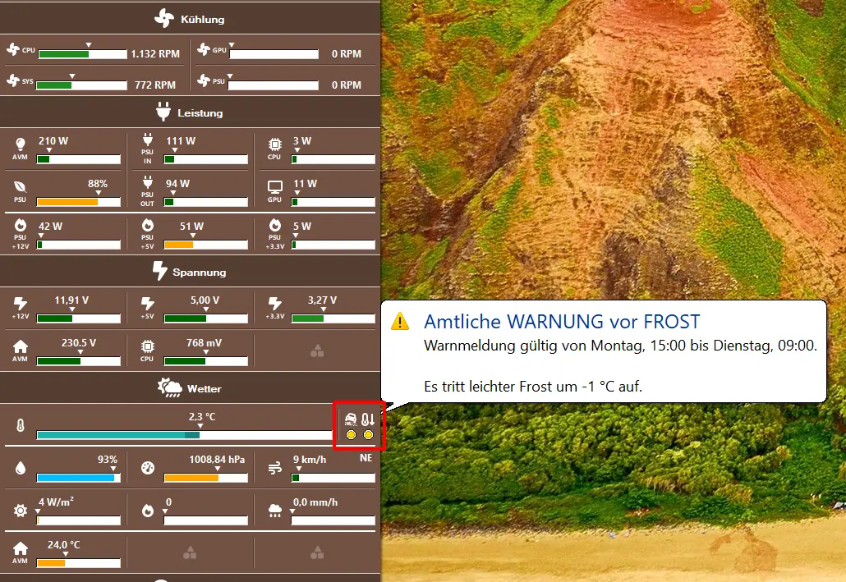Click the PSU fan icon in Kühlung
Screen dimensions: 846x582
pyautogui.click(x=204, y=81)
